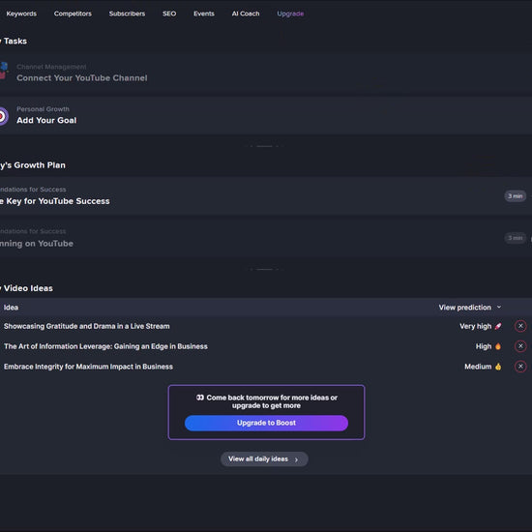
Task: Dismiss the Showcasing Gratitude and Drama idea
Action: tap(520, 326)
